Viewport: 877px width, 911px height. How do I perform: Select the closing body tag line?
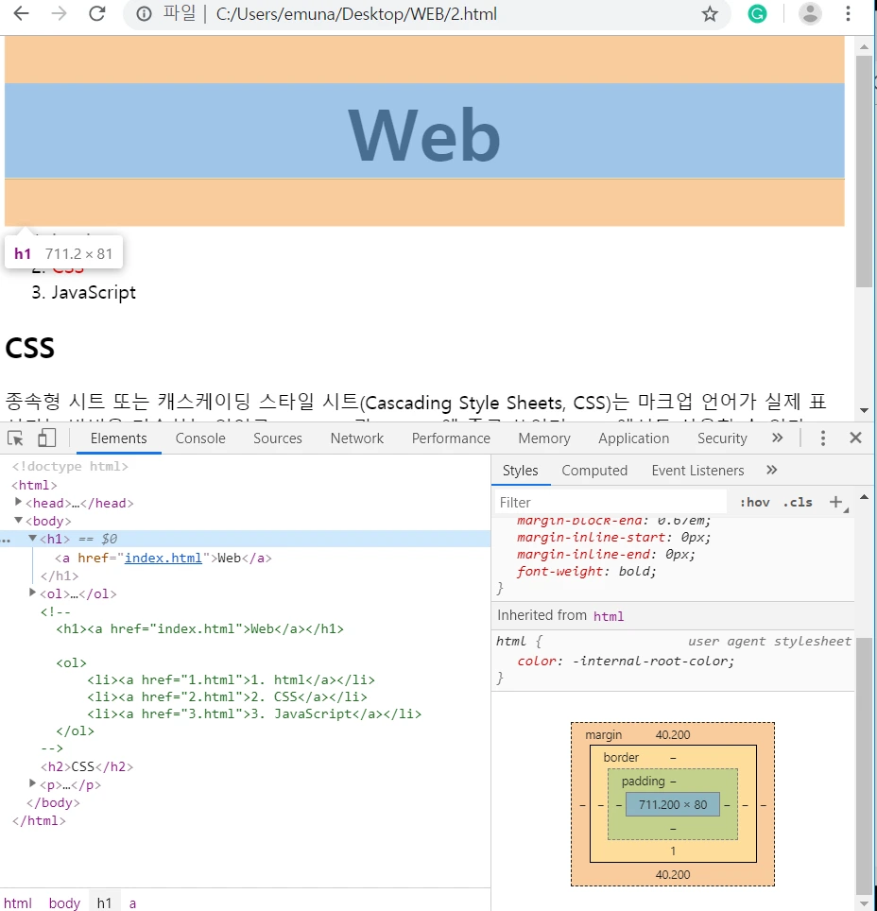pos(53,803)
